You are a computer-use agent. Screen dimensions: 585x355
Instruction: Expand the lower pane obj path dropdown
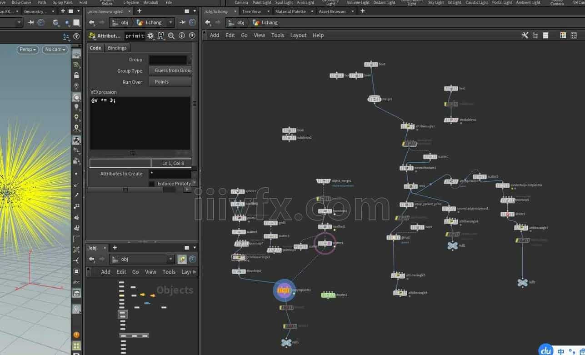tap(171, 259)
